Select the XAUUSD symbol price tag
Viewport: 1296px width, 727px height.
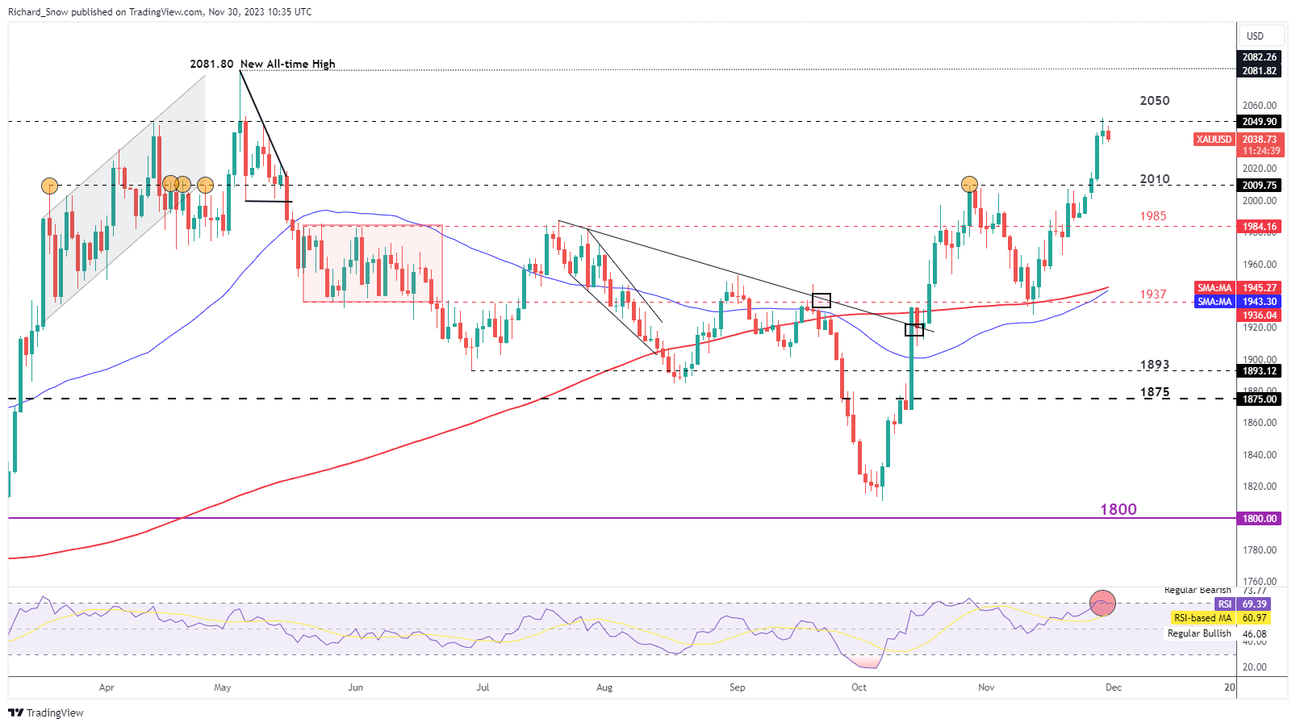click(x=1214, y=140)
